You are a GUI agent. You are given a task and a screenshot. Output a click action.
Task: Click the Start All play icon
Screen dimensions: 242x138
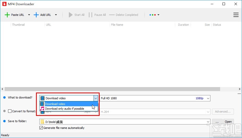70,15
